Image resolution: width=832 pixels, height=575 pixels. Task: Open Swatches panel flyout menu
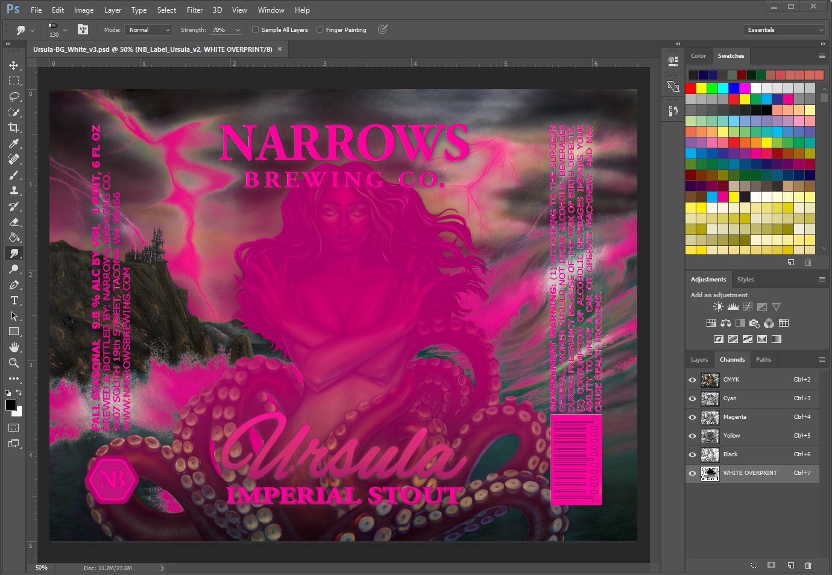click(822, 55)
